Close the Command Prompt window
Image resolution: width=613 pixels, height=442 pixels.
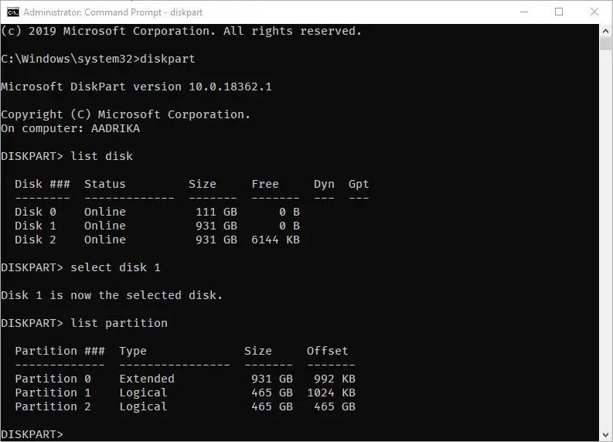[x=594, y=12]
